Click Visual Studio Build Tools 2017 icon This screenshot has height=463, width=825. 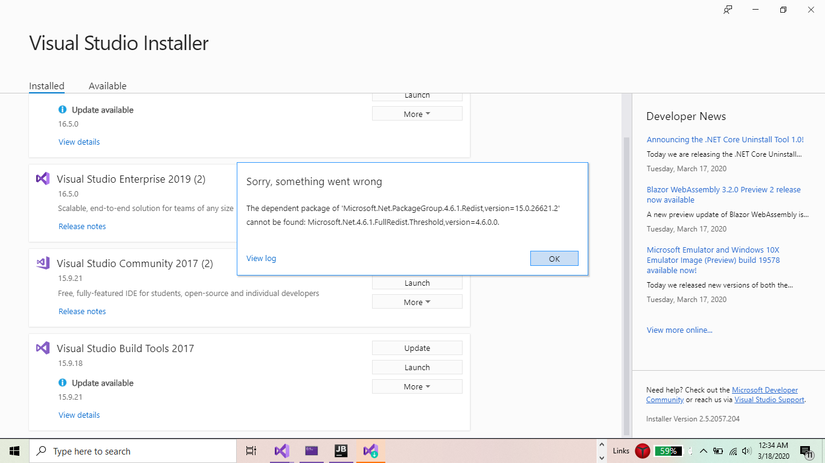point(42,348)
